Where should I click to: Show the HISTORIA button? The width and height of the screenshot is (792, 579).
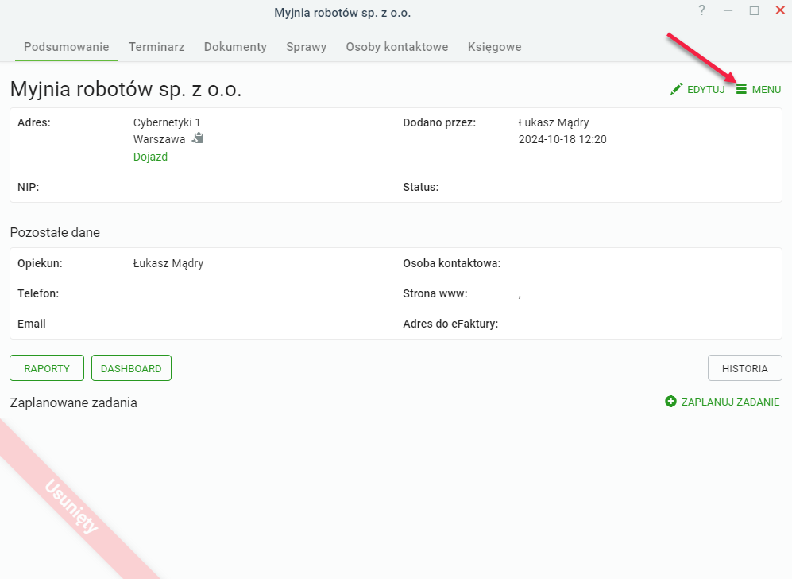(745, 368)
